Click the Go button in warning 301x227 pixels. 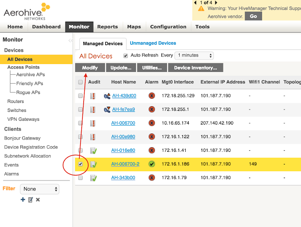pyautogui.click(x=253, y=16)
